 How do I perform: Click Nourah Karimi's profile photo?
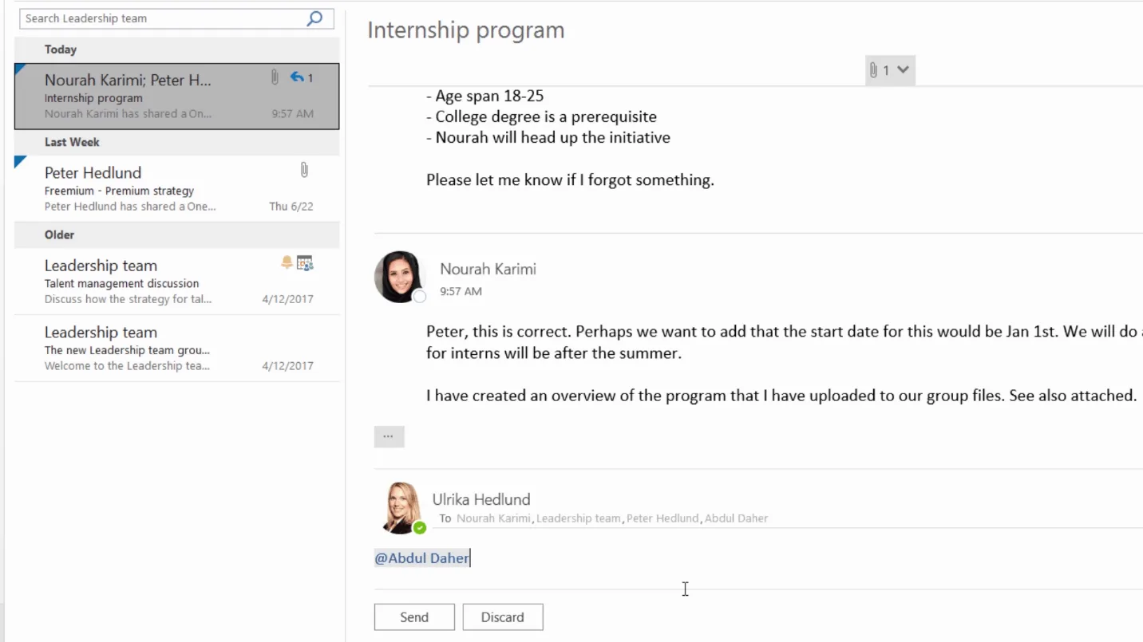coord(399,277)
